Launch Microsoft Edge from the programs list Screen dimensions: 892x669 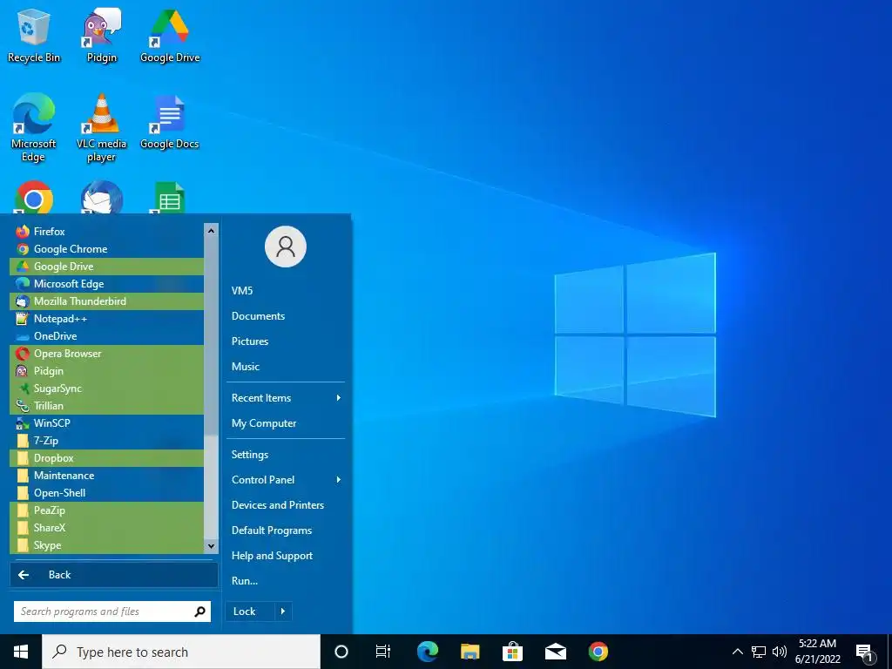[x=106, y=284]
